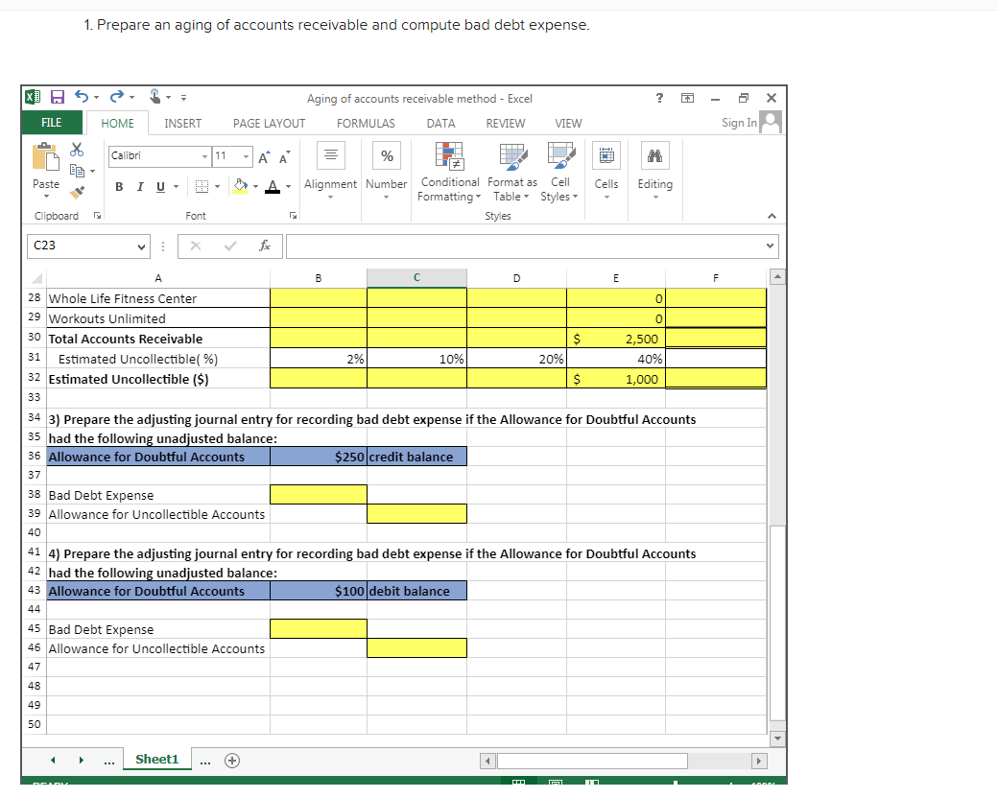Go to the next sheet arrow
The image size is (998, 798).
click(82, 760)
